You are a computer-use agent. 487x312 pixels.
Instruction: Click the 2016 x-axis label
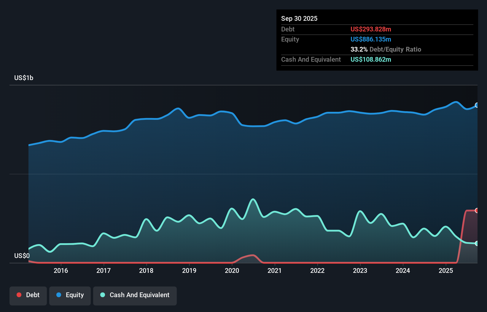click(x=61, y=270)
